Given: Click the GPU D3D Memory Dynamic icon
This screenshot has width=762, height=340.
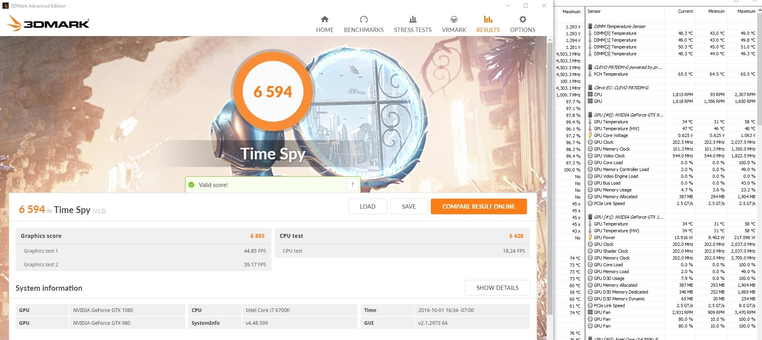Looking at the screenshot, I should [590, 299].
